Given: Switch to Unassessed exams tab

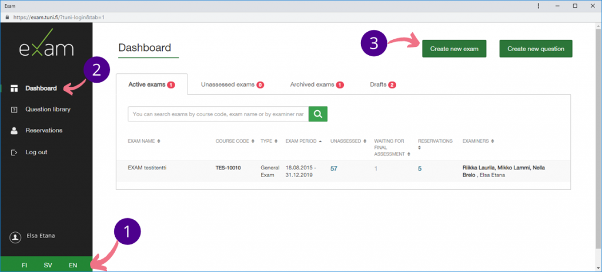Looking at the screenshot, I should [232, 84].
